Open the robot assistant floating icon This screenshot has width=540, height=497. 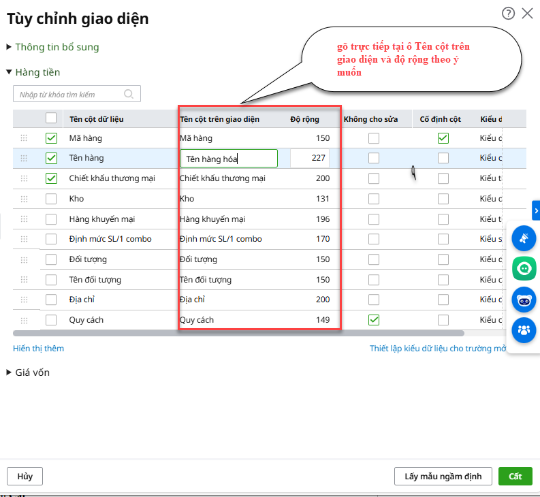pos(524,300)
